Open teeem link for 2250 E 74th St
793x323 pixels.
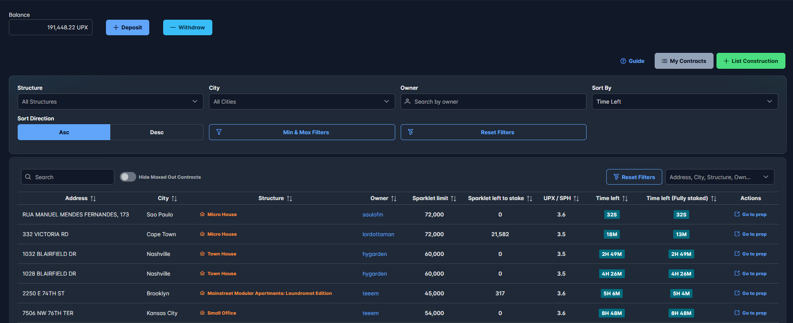[x=370, y=293]
